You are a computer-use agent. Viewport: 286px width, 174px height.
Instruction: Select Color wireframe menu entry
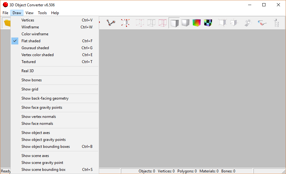(x=55, y=34)
